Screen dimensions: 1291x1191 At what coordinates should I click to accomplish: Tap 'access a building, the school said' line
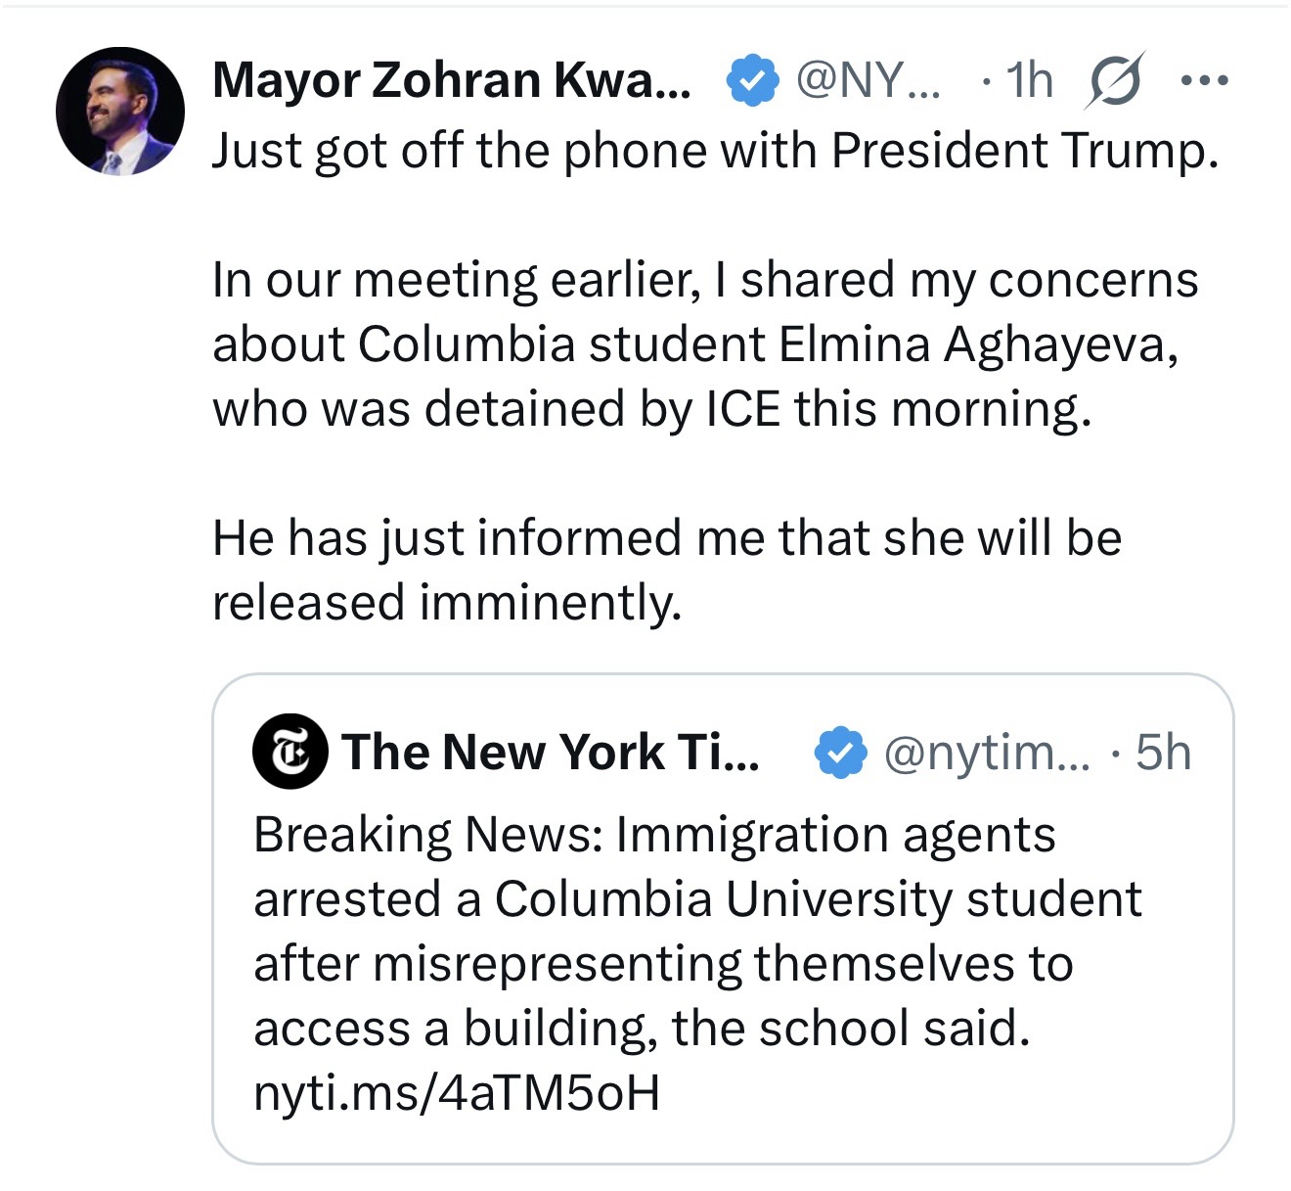click(x=642, y=1028)
